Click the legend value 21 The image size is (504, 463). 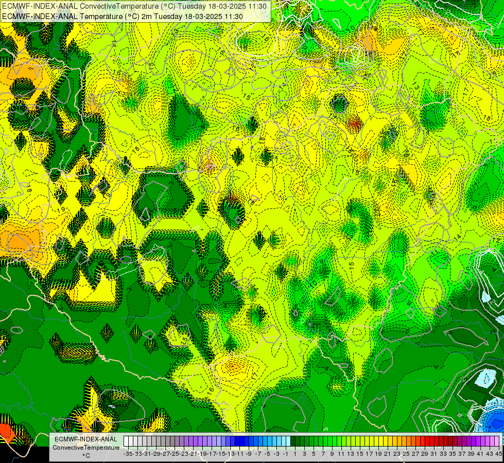coord(388,454)
